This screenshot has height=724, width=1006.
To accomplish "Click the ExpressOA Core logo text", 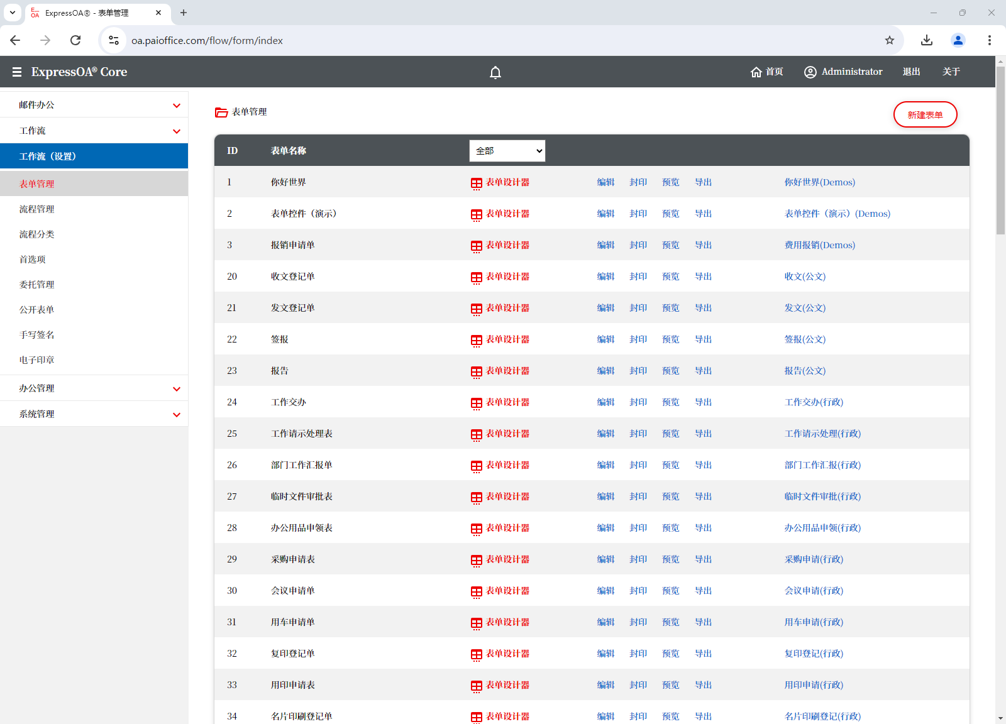I will pos(79,72).
